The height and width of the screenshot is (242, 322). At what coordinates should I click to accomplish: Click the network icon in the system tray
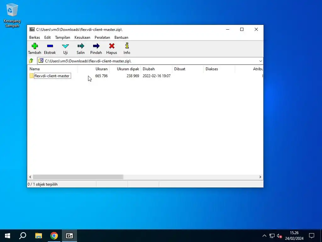pyautogui.click(x=272, y=236)
